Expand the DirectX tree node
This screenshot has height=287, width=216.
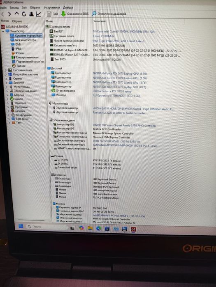coord(8,99)
